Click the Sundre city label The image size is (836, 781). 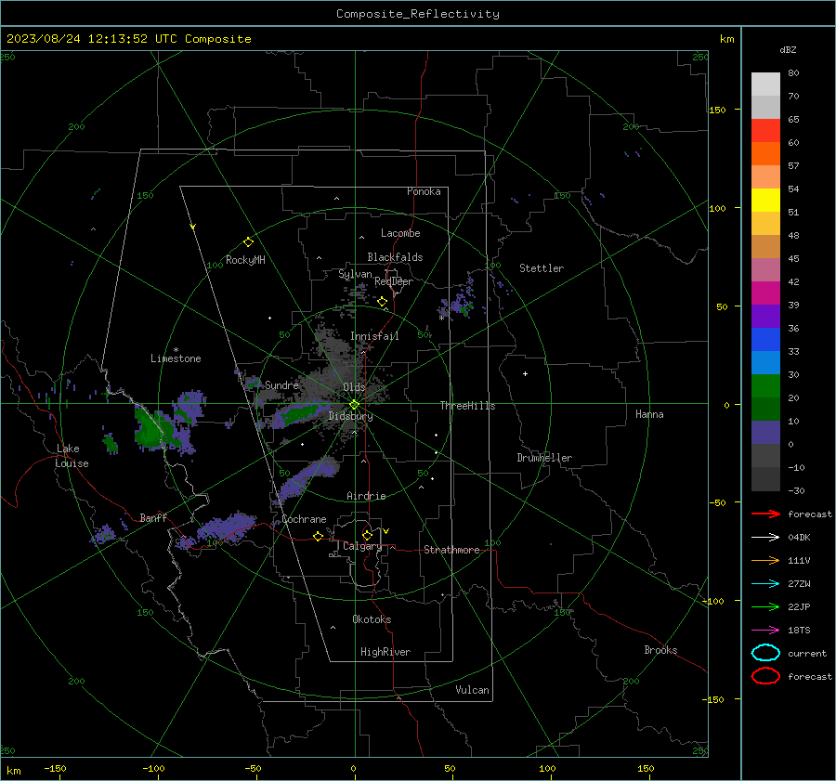pyautogui.click(x=281, y=384)
